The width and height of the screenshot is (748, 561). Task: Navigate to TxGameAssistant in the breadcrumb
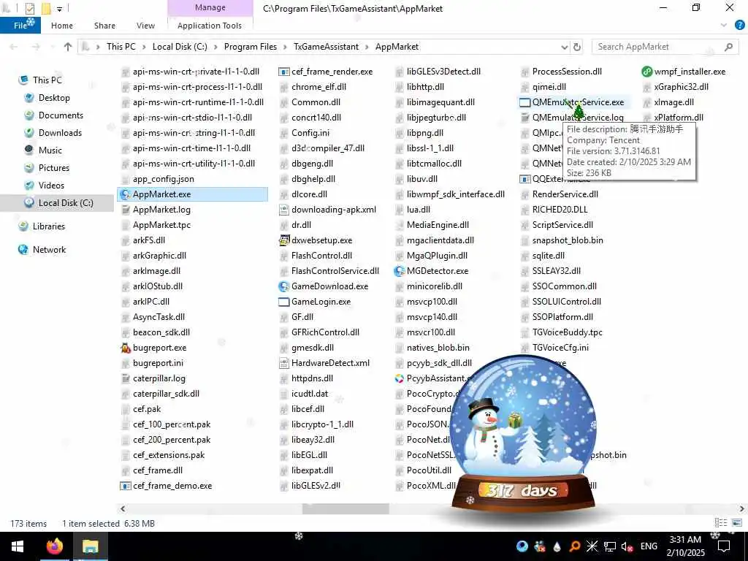pos(326,47)
